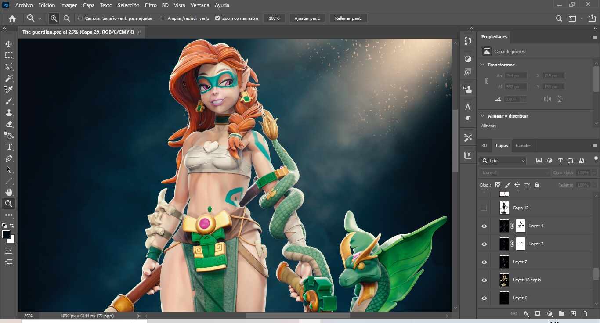Click the Ajustar pant. button
The height and width of the screenshot is (323, 600).
point(307,18)
